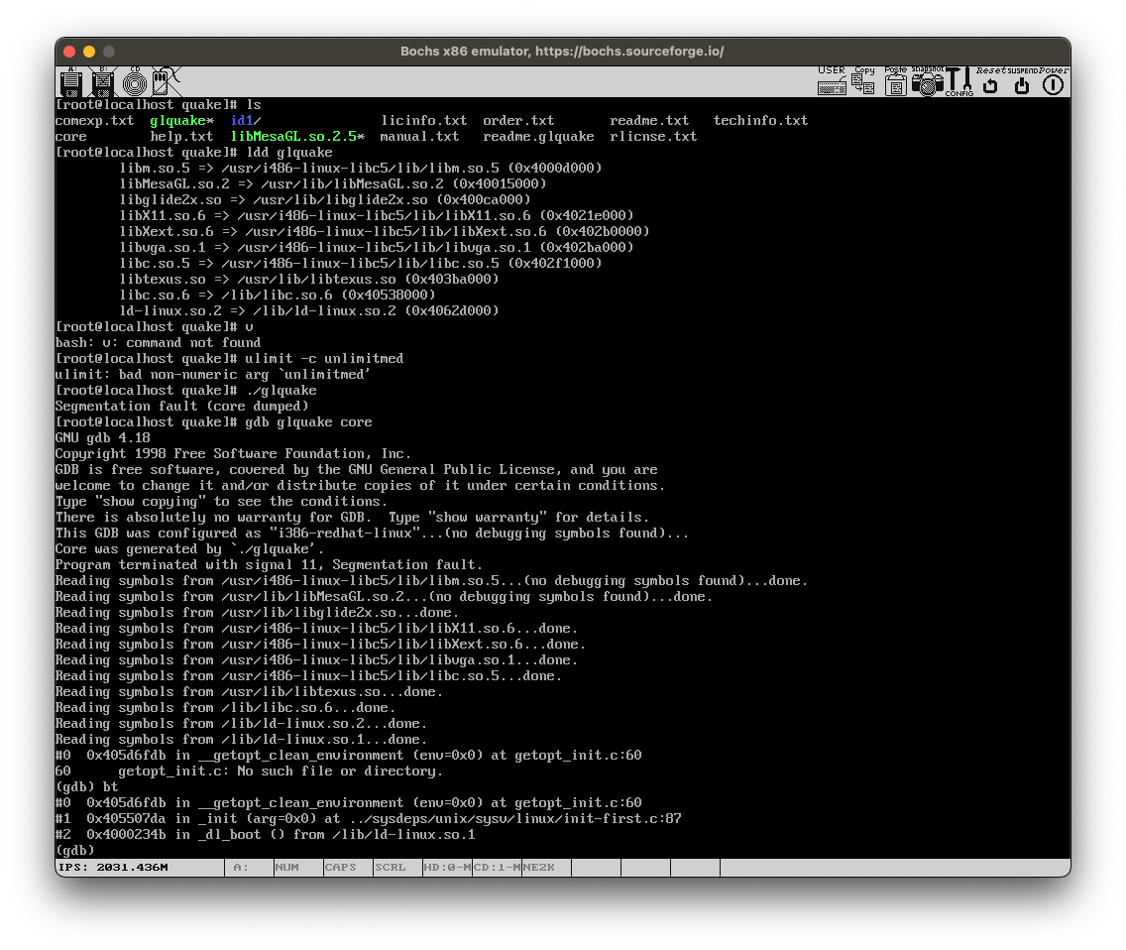The height and width of the screenshot is (950, 1126).
Task: Click the libMesaGL.so.2.5* file name
Action: tap(297, 137)
